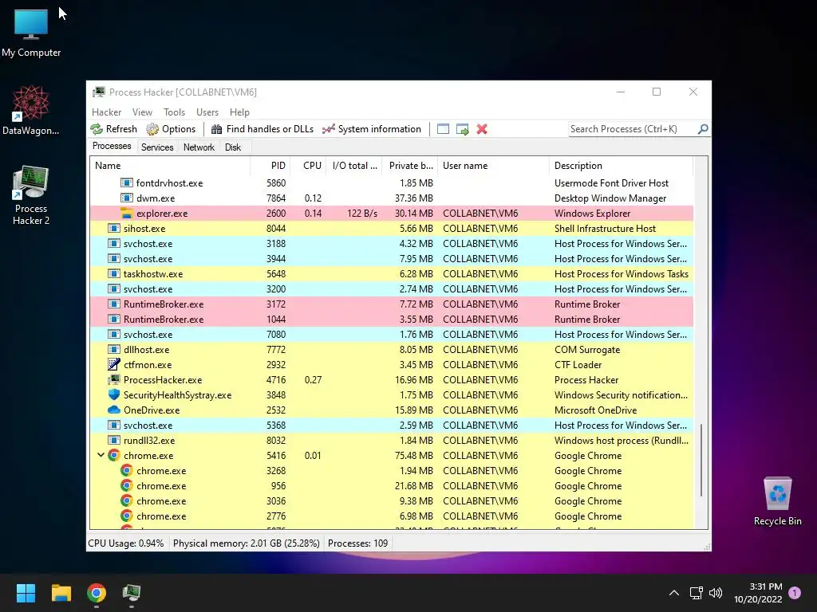Image resolution: width=817 pixels, height=612 pixels.
Task: Click the dwm.exe process icon
Action: pyautogui.click(x=127, y=198)
